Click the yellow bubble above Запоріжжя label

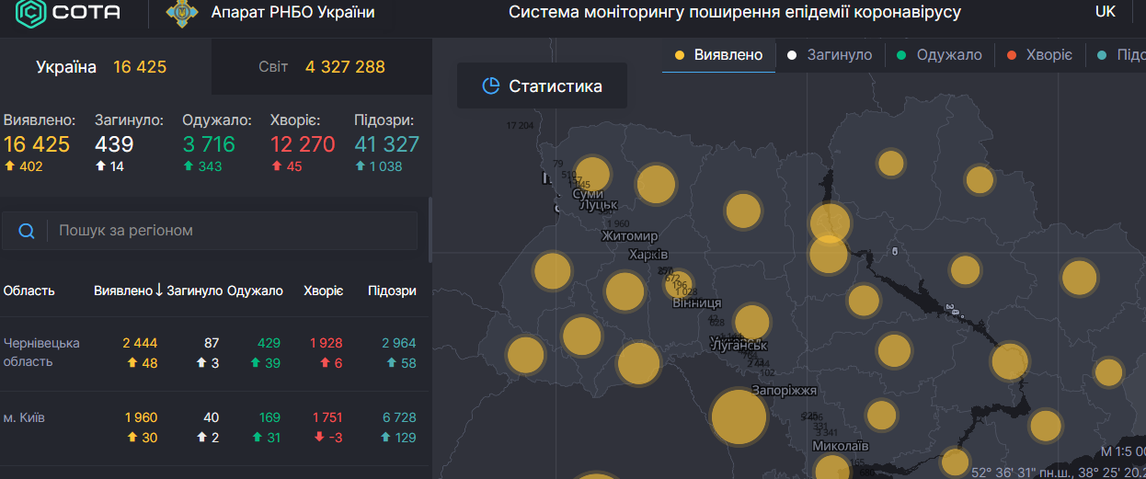pos(751,322)
